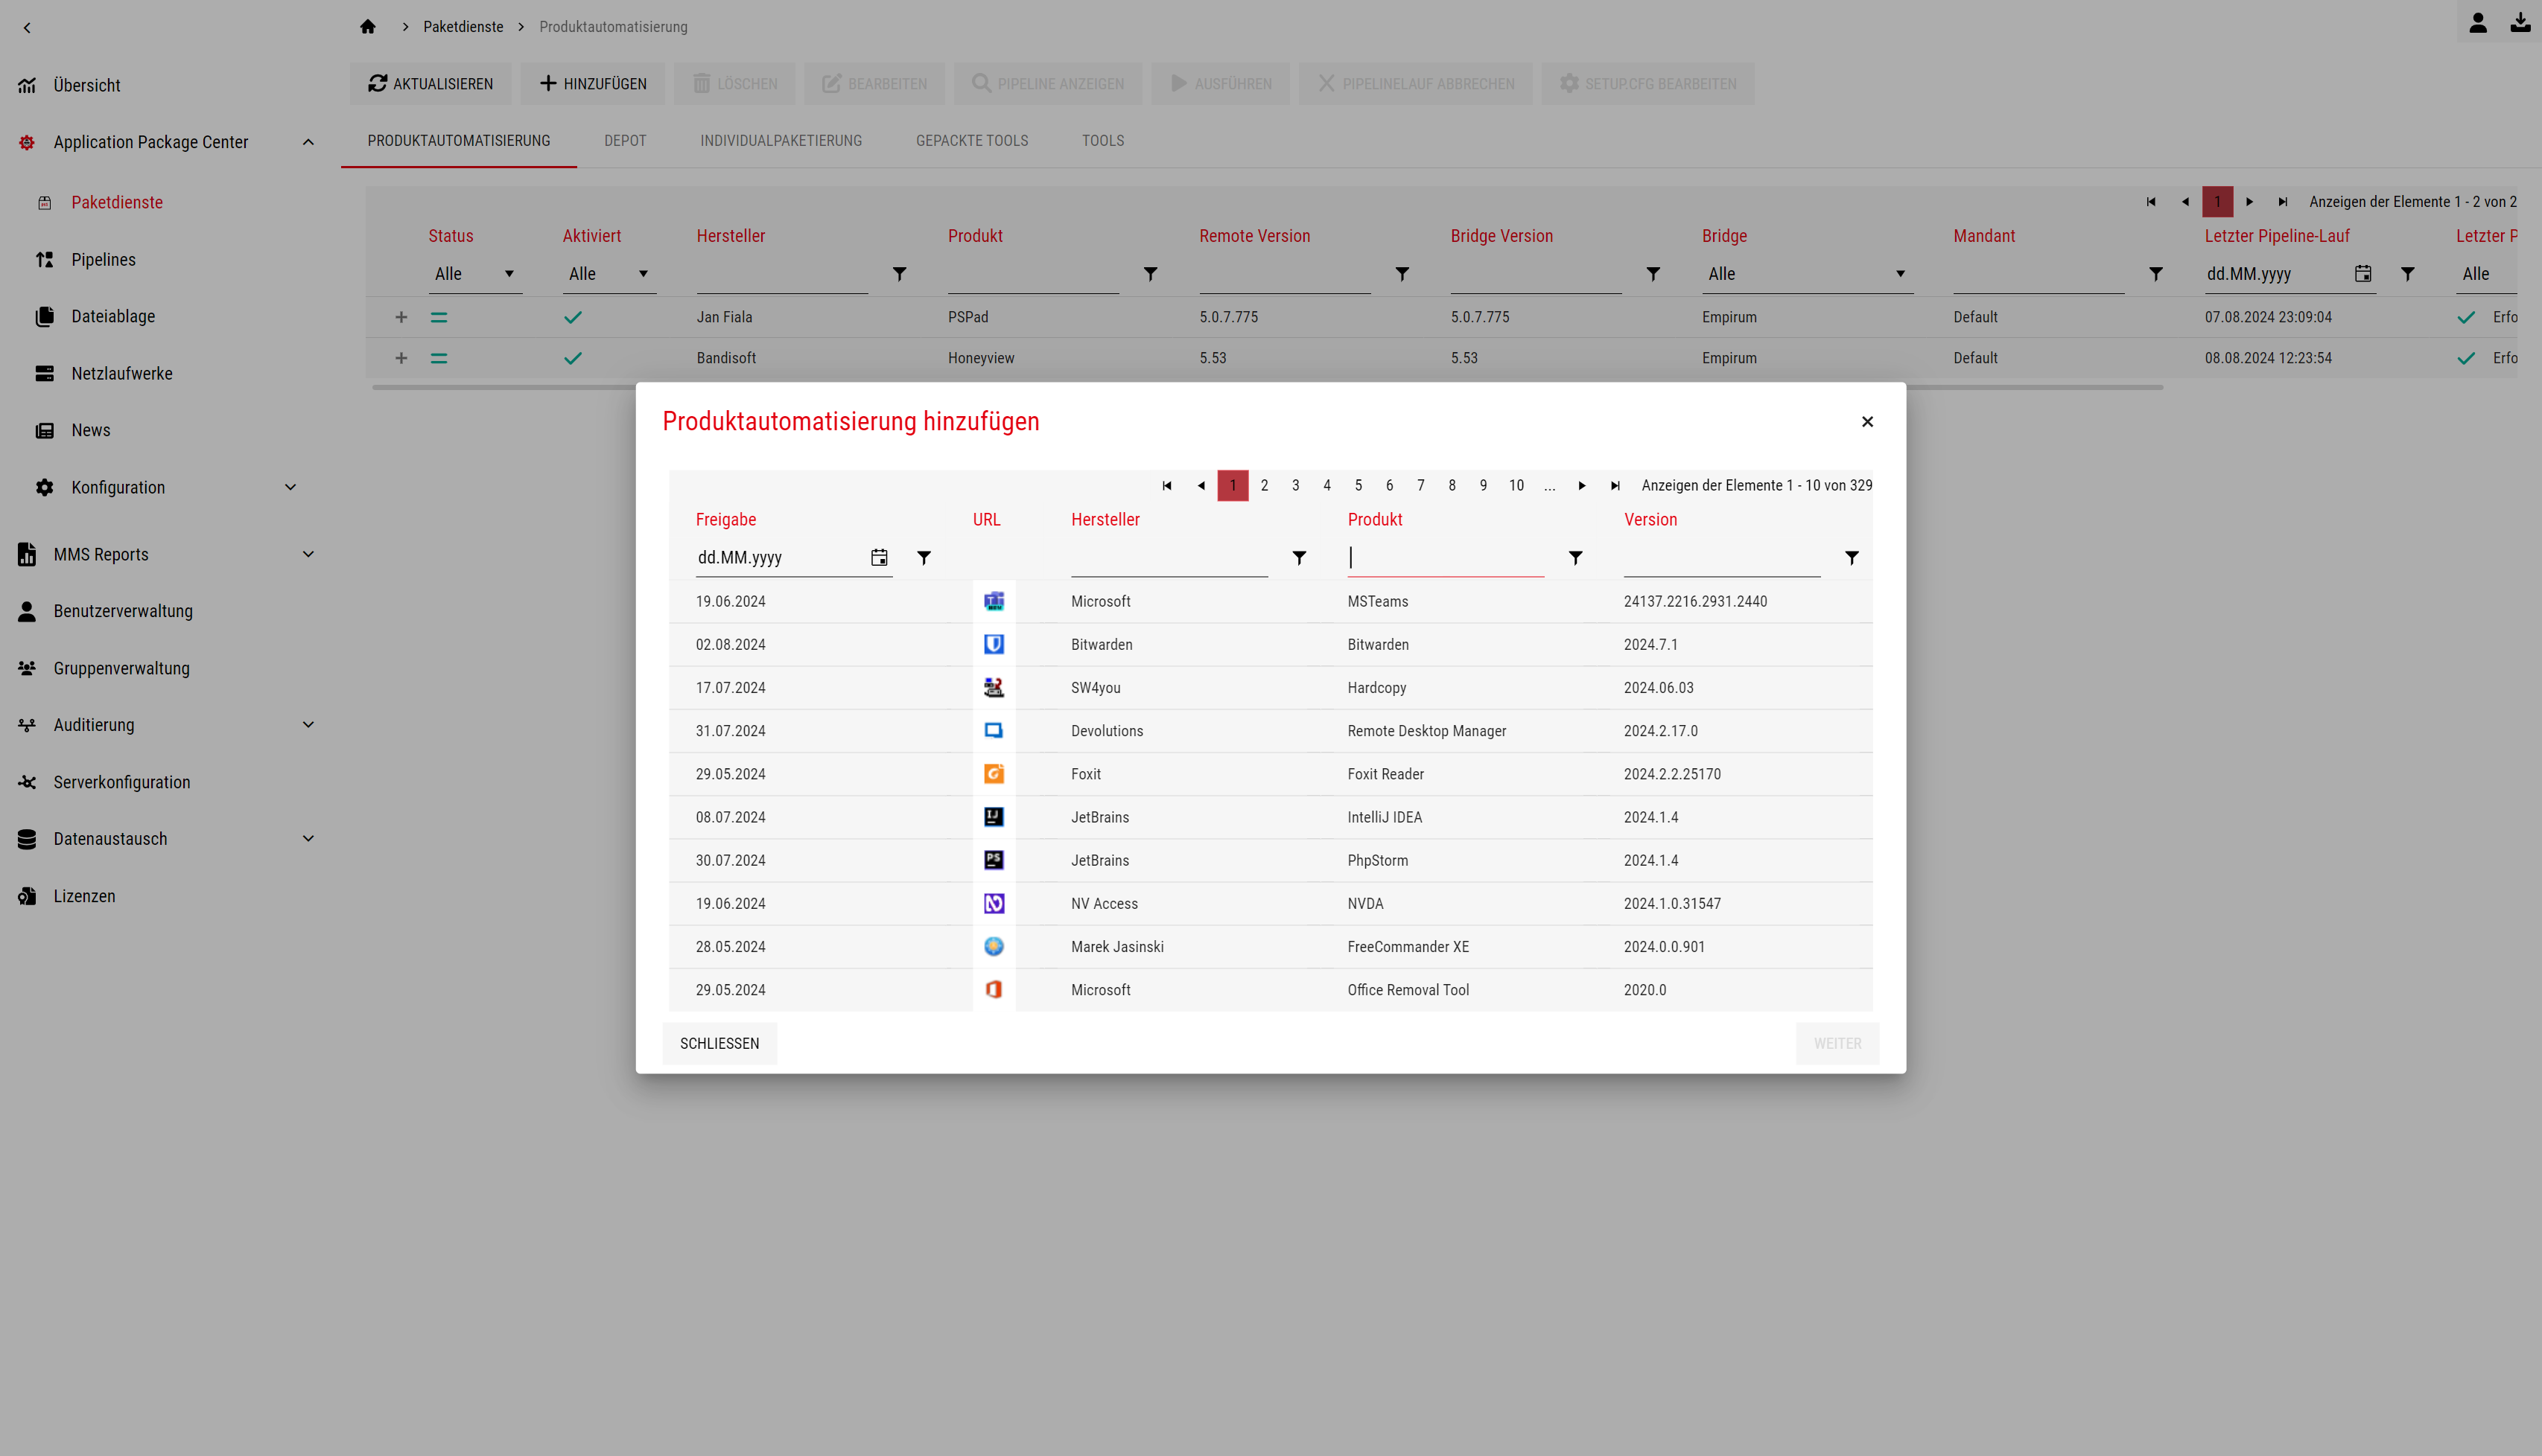Viewport: 2542px width, 1456px height.
Task: Click the dialog Produkt filter input
Action: coord(1446,558)
